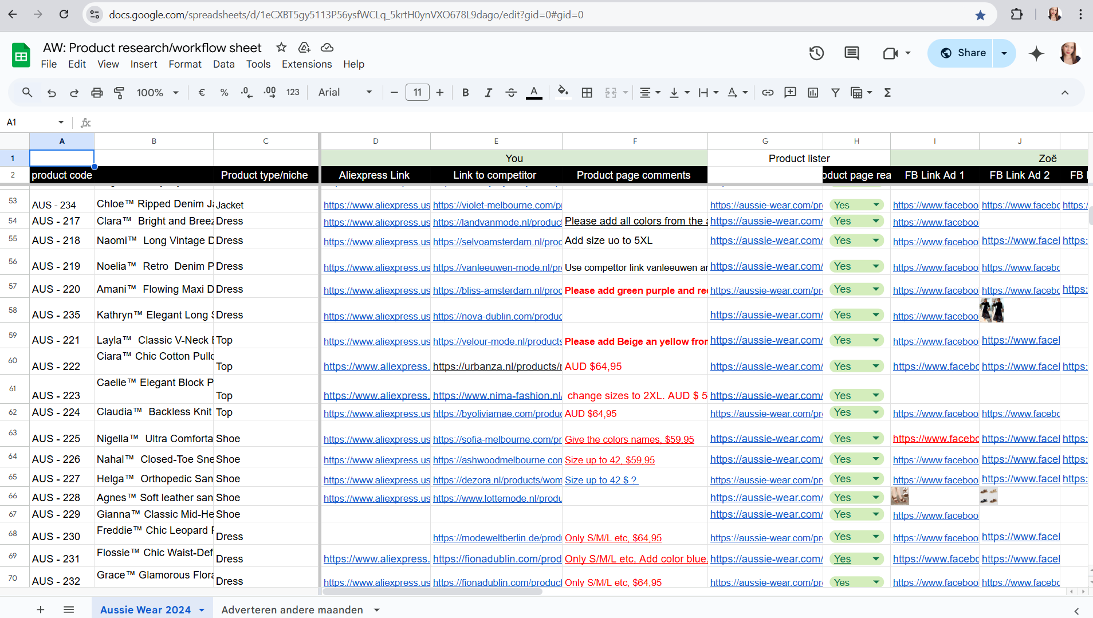Apply strikethrough formatting
Screen dimensions: 1093x618
[x=511, y=92]
